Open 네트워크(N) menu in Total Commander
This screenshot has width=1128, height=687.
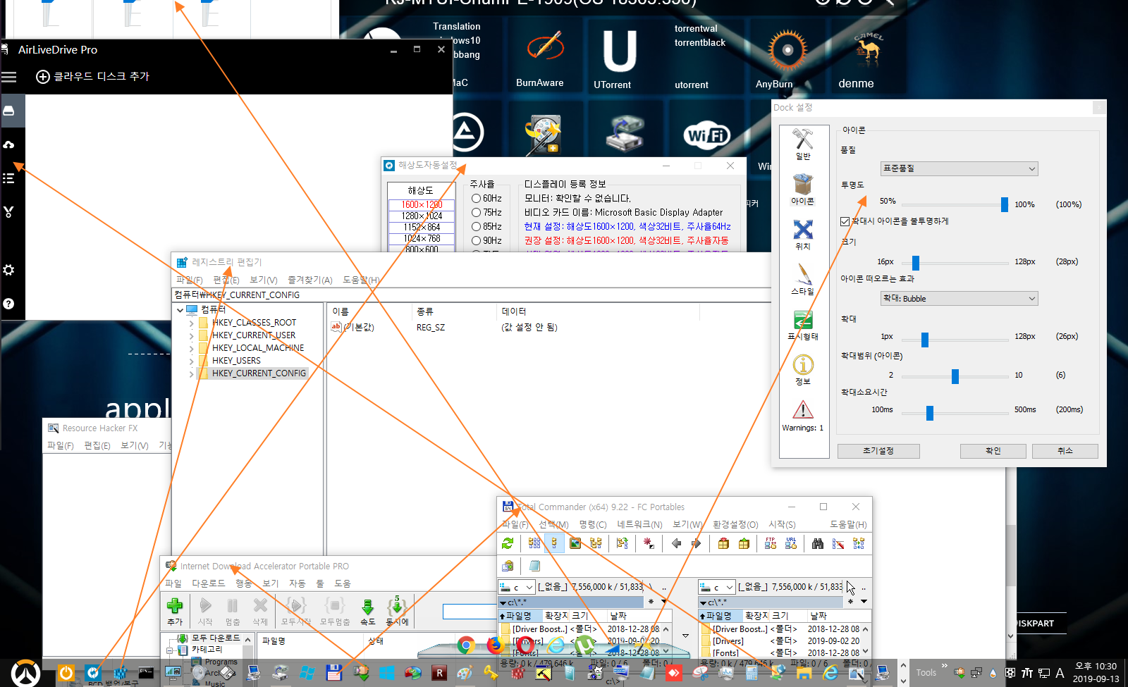pos(639,525)
